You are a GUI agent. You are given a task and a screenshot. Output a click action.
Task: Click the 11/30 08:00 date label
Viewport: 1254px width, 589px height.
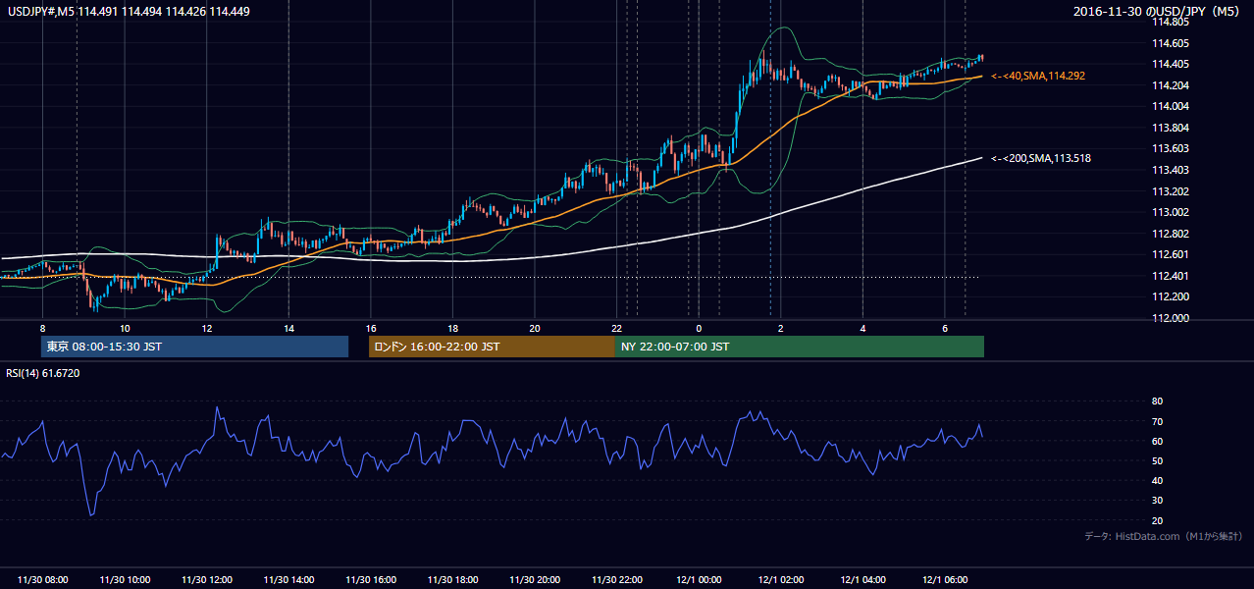[43, 580]
